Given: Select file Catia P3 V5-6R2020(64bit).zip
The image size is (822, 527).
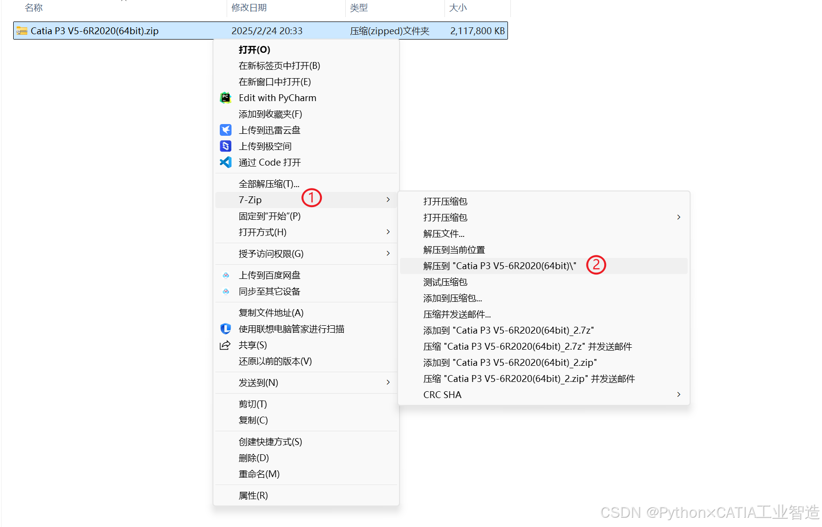Looking at the screenshot, I should pyautogui.click(x=260, y=31).
